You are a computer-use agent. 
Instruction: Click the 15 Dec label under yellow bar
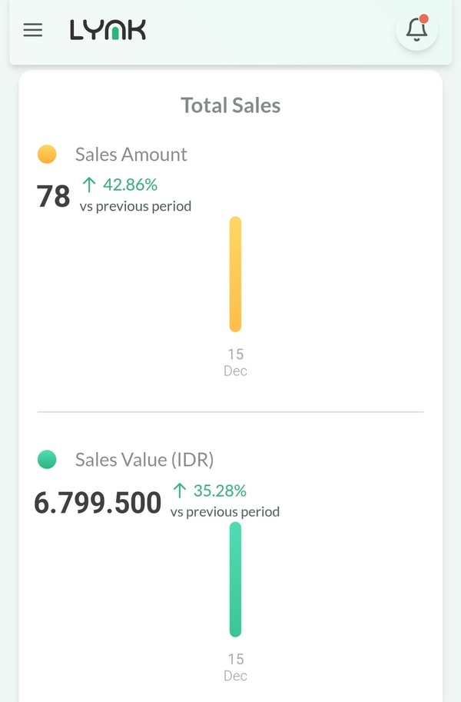(x=235, y=362)
